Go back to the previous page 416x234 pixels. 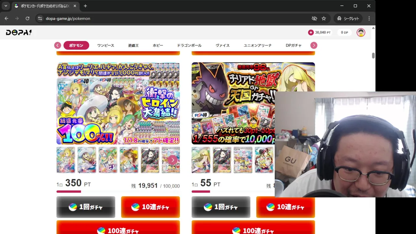tap(6, 19)
